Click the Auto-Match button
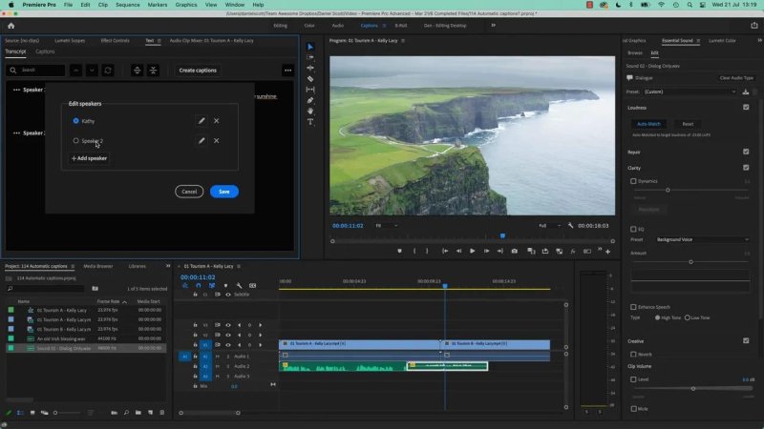Screen dimensions: 764x429 coord(649,124)
